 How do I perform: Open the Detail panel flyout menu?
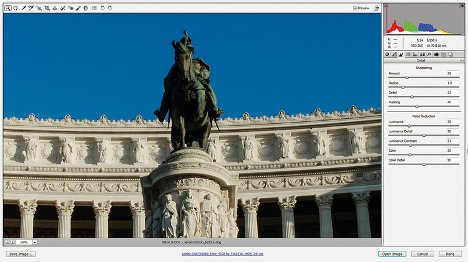point(461,60)
